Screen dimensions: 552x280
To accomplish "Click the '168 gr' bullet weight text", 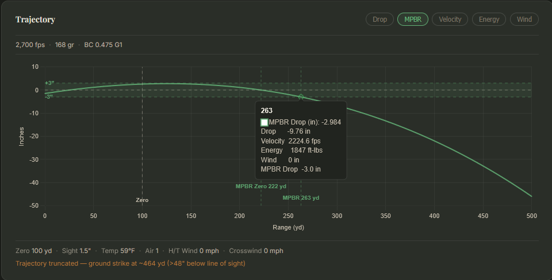I will point(64,45).
